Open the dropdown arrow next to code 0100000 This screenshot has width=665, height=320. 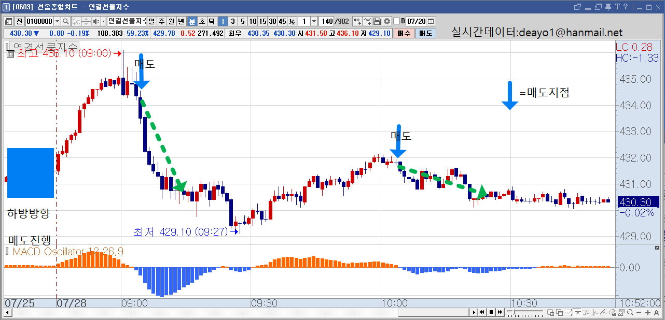(57, 21)
